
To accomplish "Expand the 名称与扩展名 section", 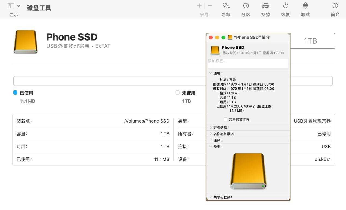I will coord(211,134).
